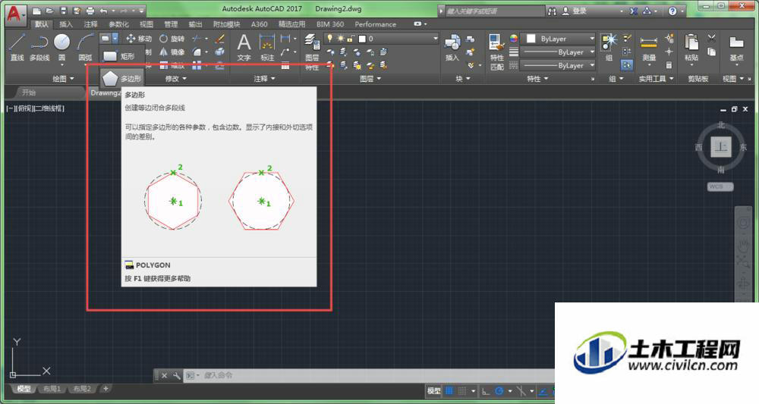Screen dimensions: 759x404
Task: Expand the Properties (特性) panel
Action: click(537, 78)
